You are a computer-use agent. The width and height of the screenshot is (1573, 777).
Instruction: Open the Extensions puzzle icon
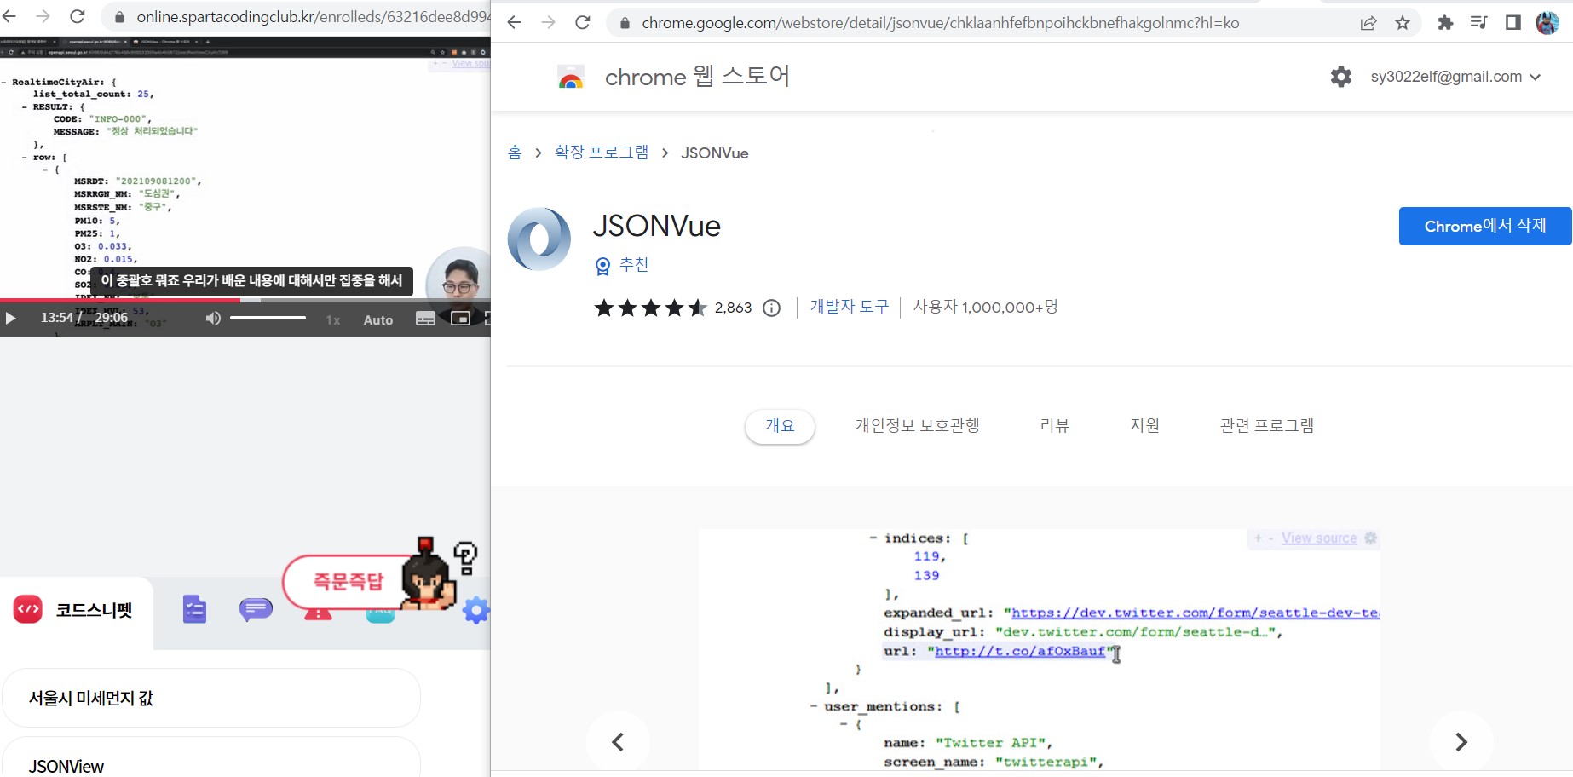(x=1445, y=23)
